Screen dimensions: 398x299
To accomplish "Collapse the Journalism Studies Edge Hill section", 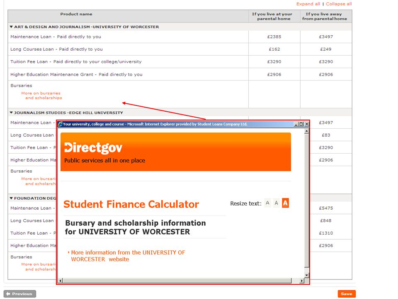I will click(11, 113).
